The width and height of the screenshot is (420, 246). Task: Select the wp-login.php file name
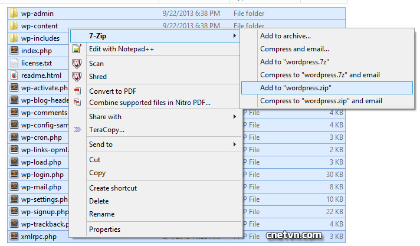(x=42, y=175)
